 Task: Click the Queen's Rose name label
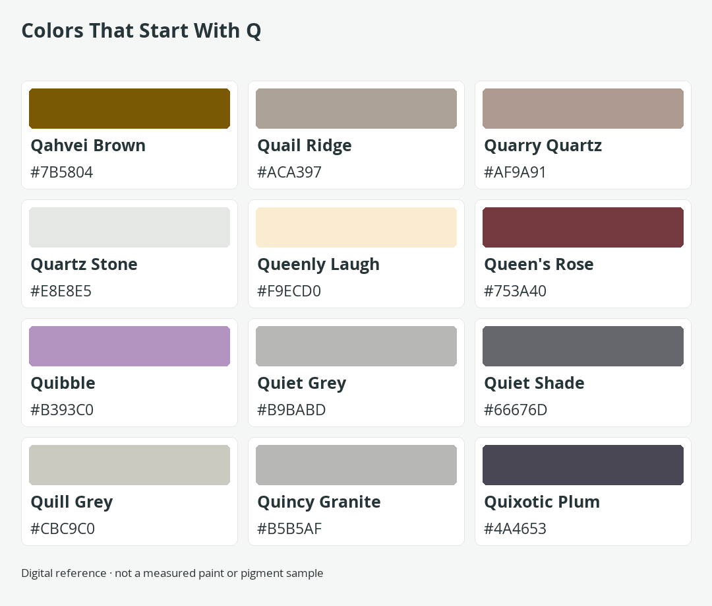pyautogui.click(x=539, y=265)
